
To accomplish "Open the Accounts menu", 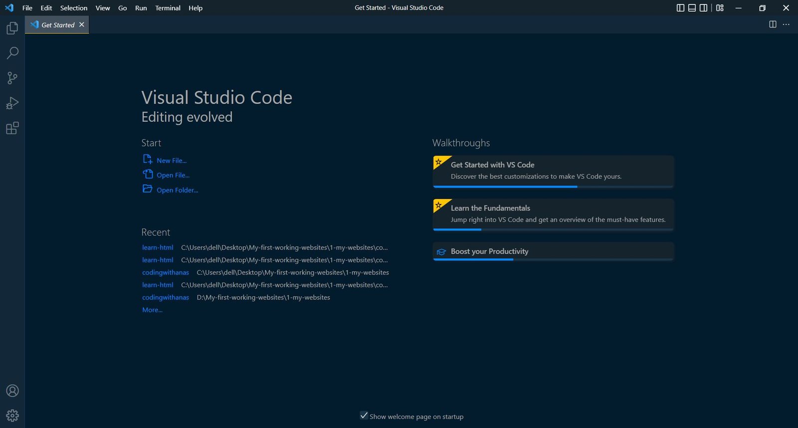I will (12, 391).
